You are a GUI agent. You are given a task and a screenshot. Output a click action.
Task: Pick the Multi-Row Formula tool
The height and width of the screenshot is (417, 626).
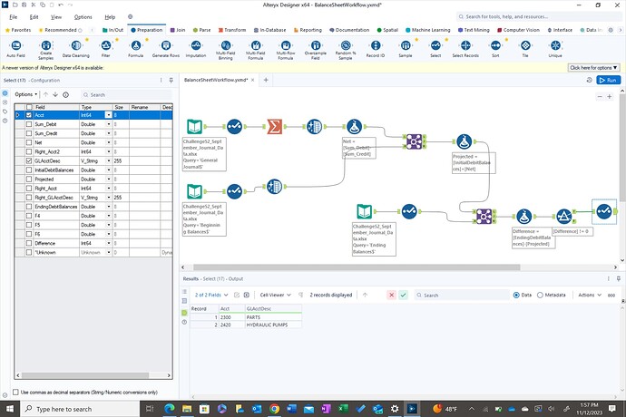click(286, 45)
